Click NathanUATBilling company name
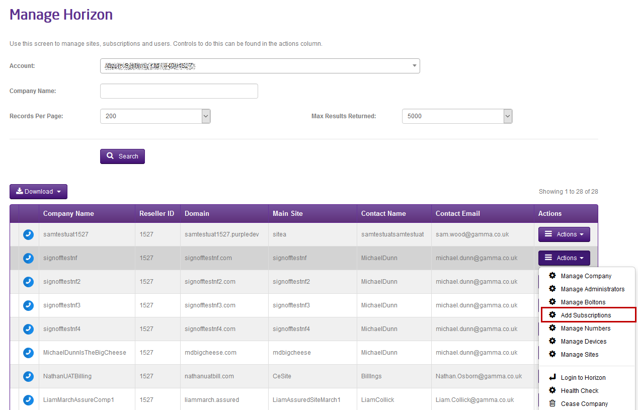The height and width of the screenshot is (410, 638). tap(67, 376)
